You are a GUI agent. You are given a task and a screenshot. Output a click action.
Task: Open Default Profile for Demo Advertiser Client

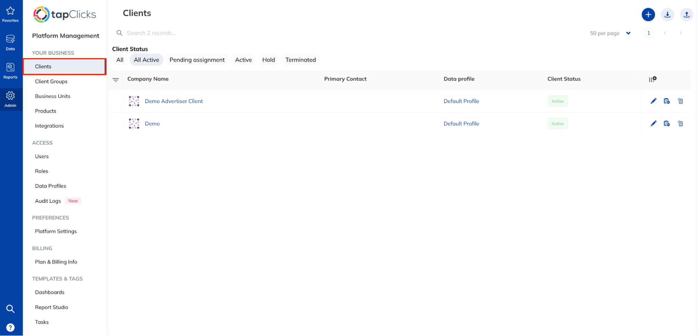pyautogui.click(x=461, y=101)
